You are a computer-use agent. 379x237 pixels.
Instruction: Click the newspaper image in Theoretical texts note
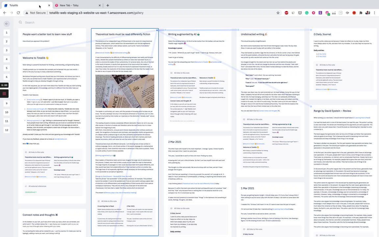tap(125, 91)
